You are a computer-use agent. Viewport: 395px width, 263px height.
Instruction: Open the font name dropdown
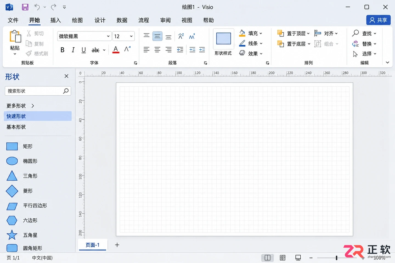click(108, 36)
